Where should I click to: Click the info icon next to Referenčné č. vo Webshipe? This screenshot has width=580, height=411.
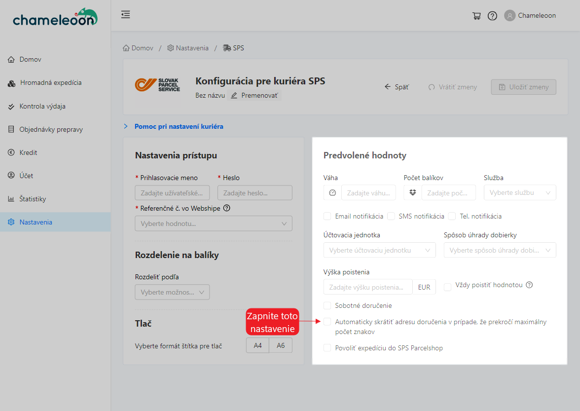(x=227, y=208)
